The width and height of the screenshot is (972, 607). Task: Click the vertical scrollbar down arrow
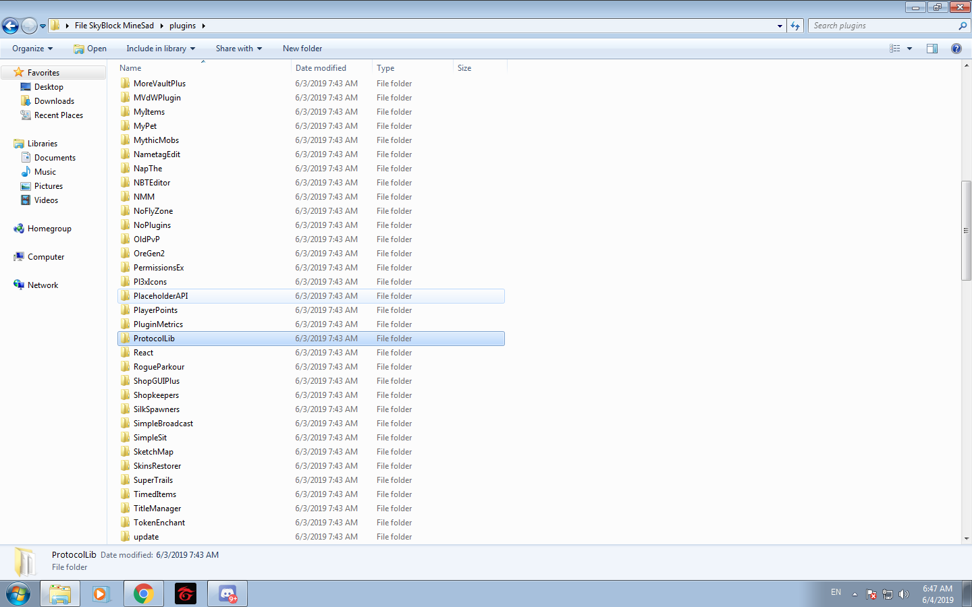967,539
